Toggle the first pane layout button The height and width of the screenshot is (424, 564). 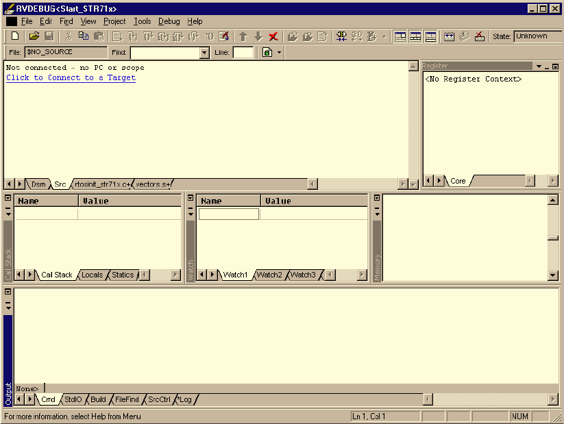(400, 36)
